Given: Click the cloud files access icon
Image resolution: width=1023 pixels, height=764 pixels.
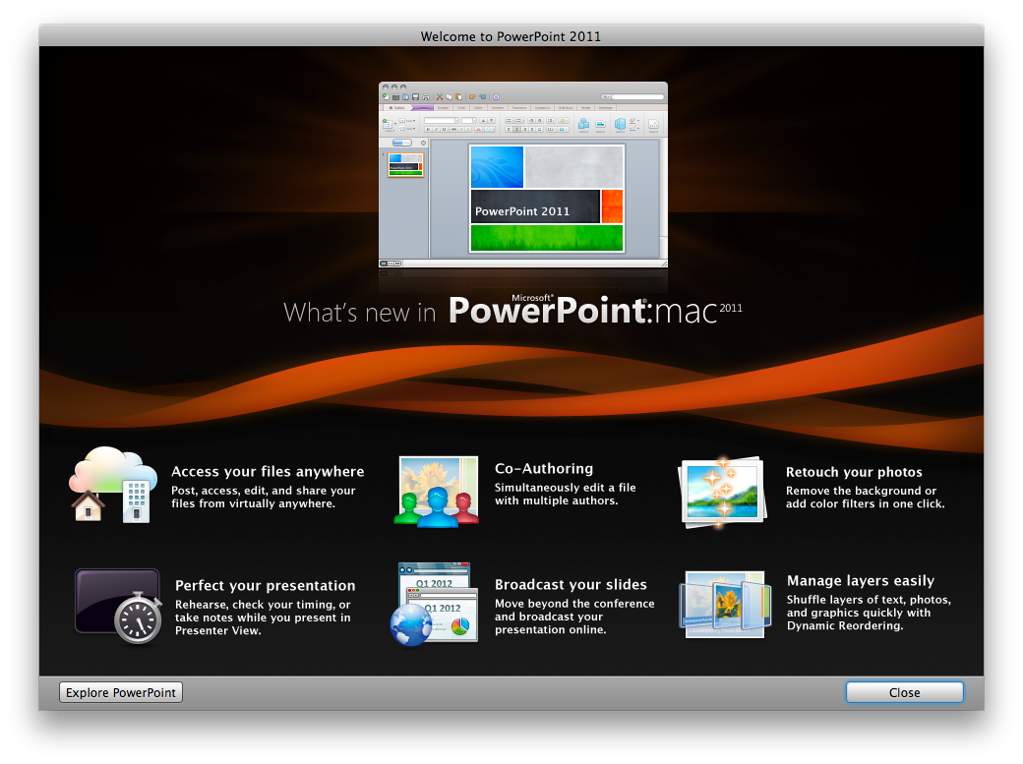Looking at the screenshot, I should [113, 484].
